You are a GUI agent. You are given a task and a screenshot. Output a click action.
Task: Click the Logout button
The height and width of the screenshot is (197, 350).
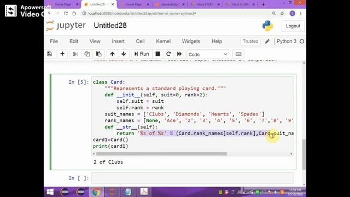click(x=293, y=26)
